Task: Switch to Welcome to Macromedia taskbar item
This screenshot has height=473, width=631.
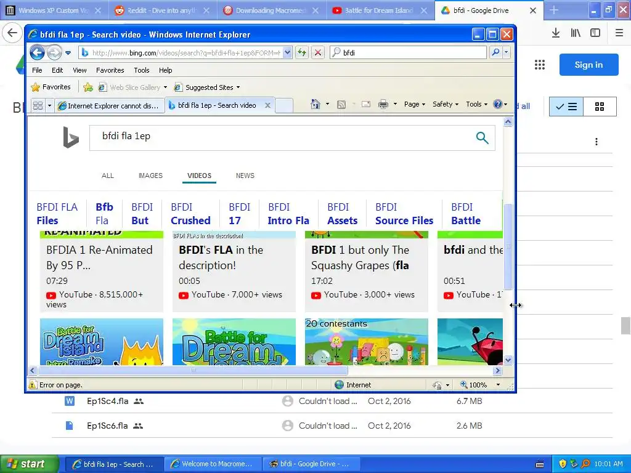Action: click(x=213, y=464)
